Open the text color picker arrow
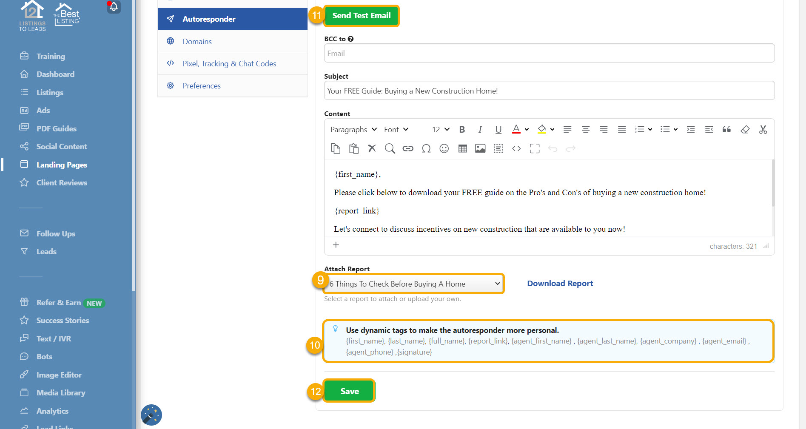The image size is (806, 429). coord(527,130)
